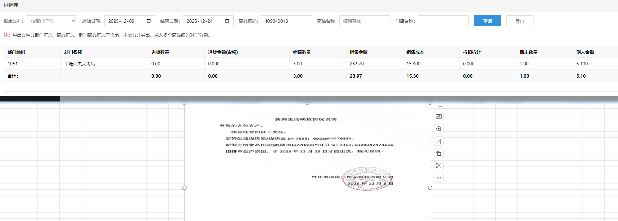The height and width of the screenshot is (221, 618).
Task: Click the 导出 export button
Action: point(520,21)
